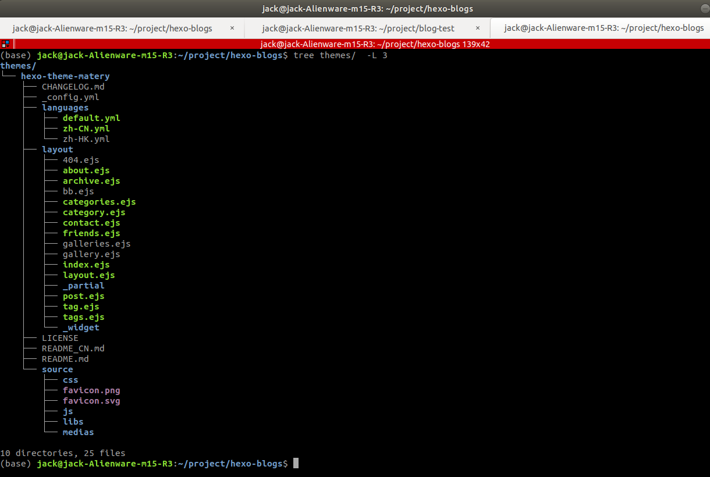Viewport: 710px width, 477px height.
Task: Click the cursor at the bottom shell prompt
Action: [x=296, y=464]
